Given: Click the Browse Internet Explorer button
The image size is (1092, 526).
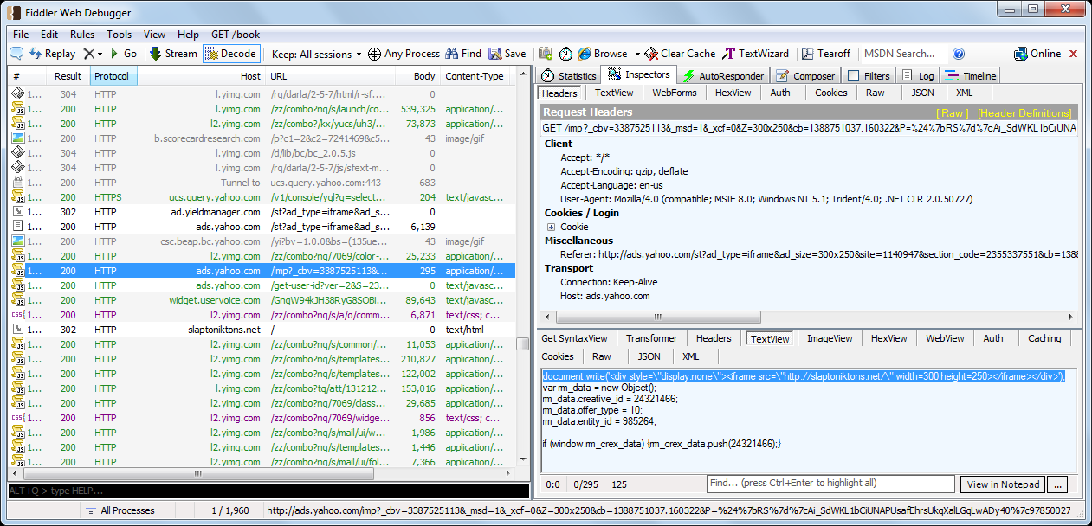Looking at the screenshot, I should point(603,54).
